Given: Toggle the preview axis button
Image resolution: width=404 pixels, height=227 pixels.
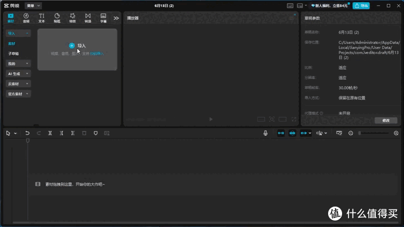Looking at the screenshot, I should coord(319,133).
